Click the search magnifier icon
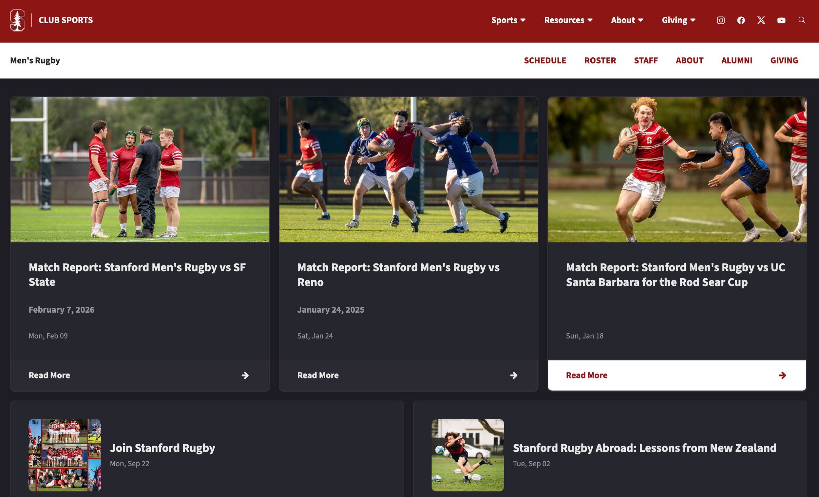The image size is (819, 497). (802, 20)
